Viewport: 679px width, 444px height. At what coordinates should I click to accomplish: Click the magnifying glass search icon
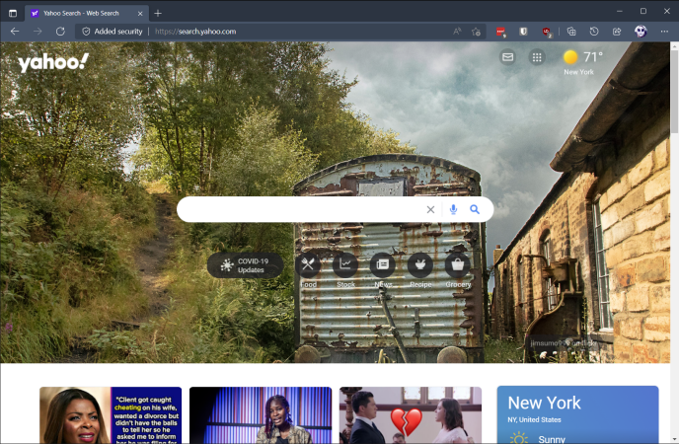coord(475,209)
